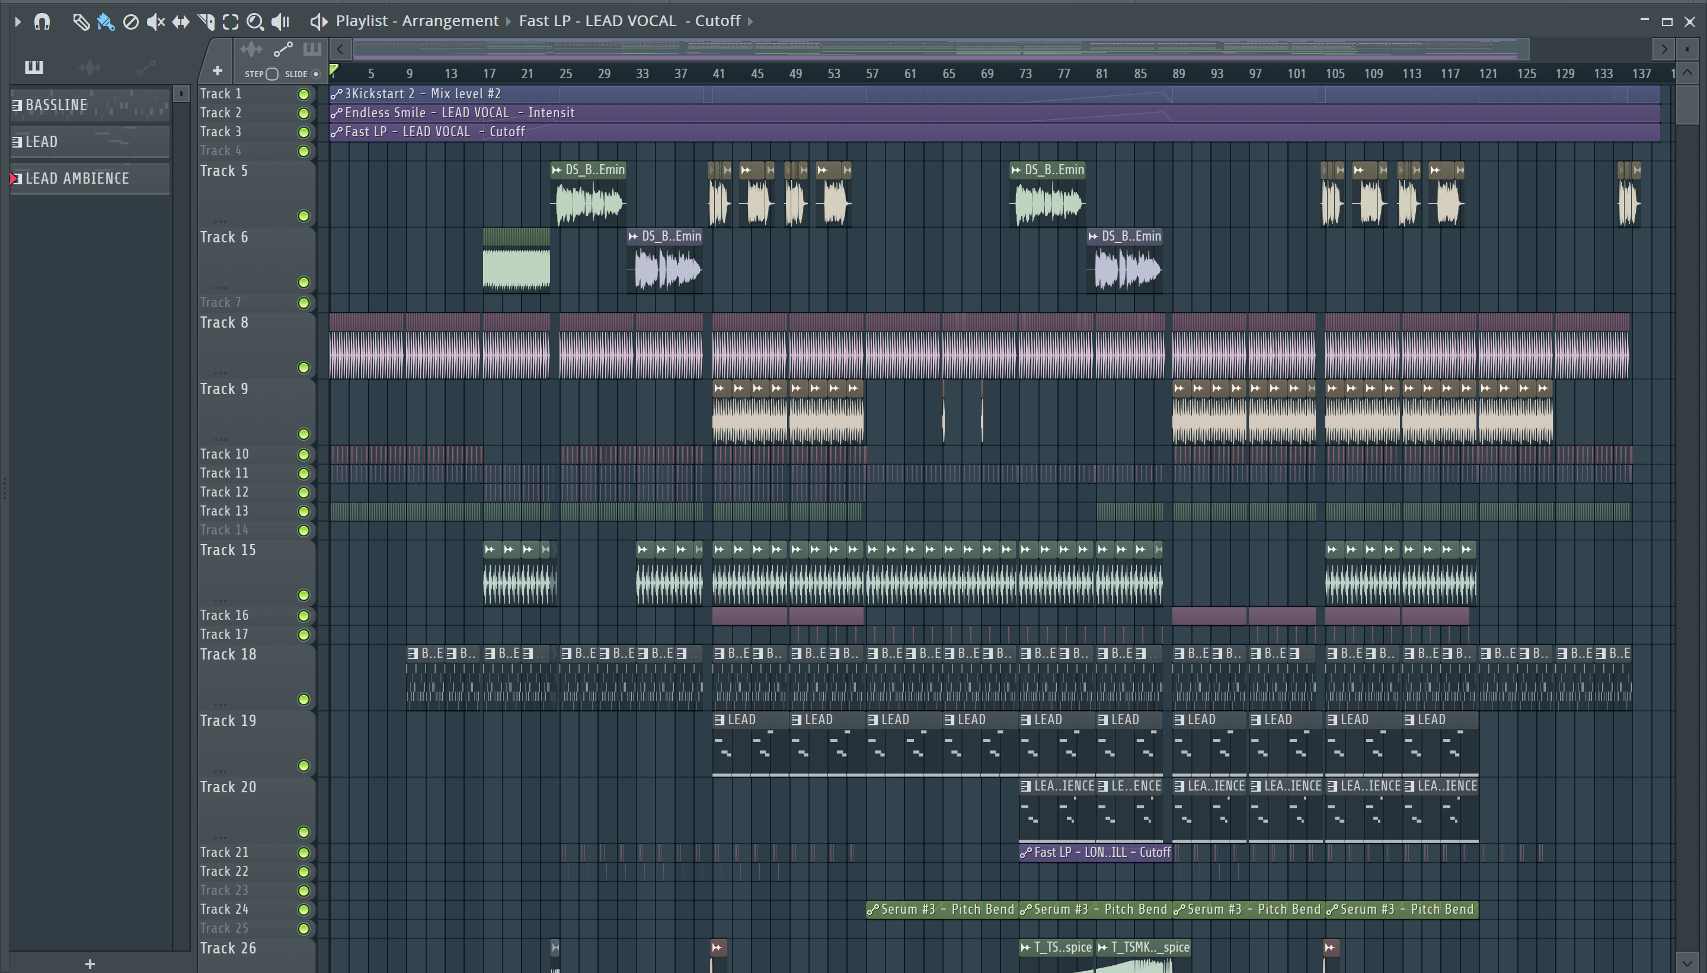Open the Arrangement selector arrow
Viewport: 1707px width, 973px height.
pyautogui.click(x=509, y=21)
